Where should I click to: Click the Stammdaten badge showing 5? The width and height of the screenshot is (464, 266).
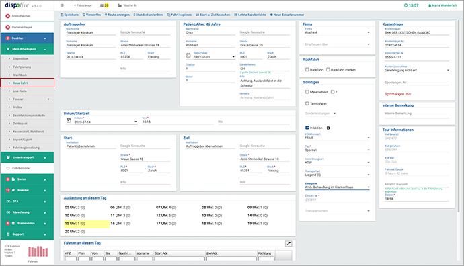point(8,223)
